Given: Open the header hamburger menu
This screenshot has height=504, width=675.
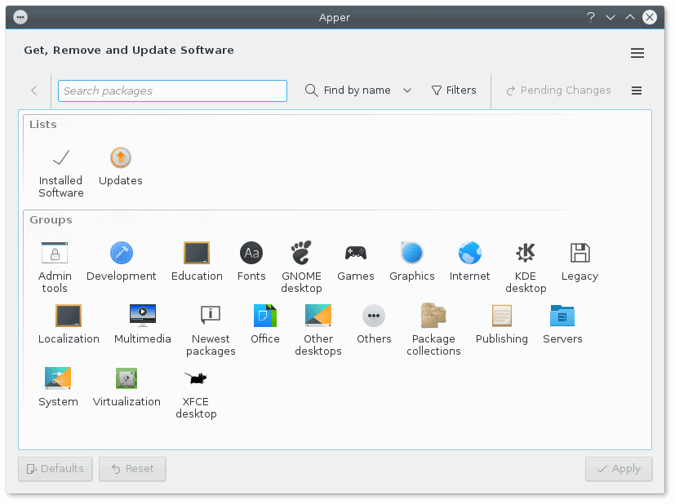Looking at the screenshot, I should (x=637, y=53).
